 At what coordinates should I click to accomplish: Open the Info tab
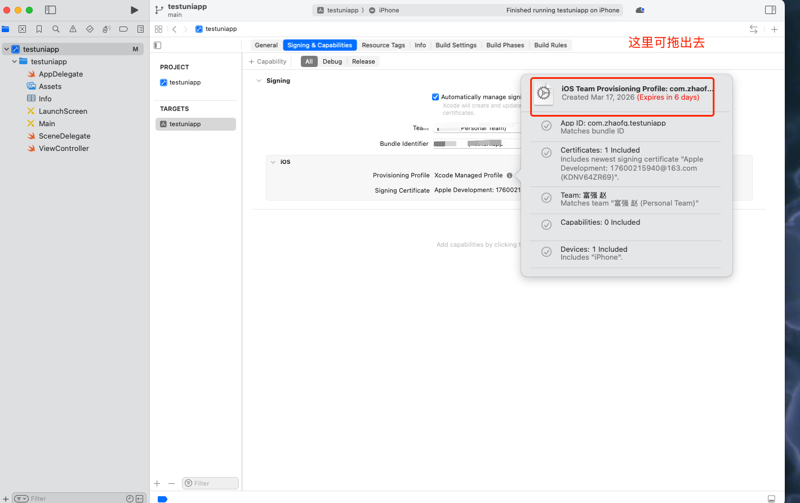[x=420, y=45]
